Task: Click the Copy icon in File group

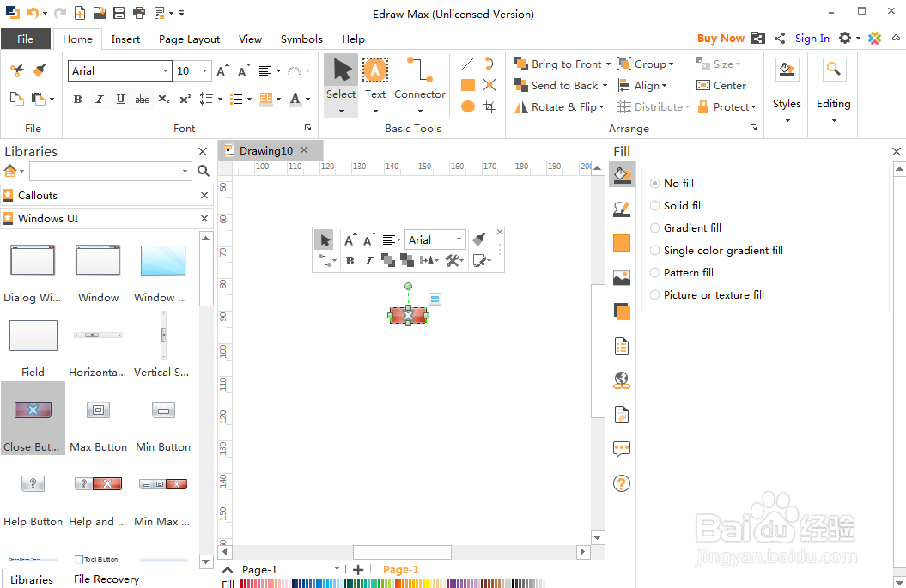Action: [17, 98]
